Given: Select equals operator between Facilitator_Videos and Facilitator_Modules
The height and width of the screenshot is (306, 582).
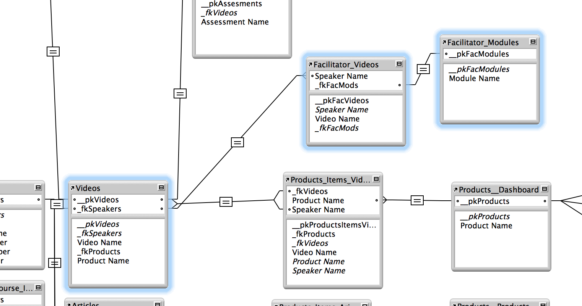Looking at the screenshot, I should pos(423,69).
